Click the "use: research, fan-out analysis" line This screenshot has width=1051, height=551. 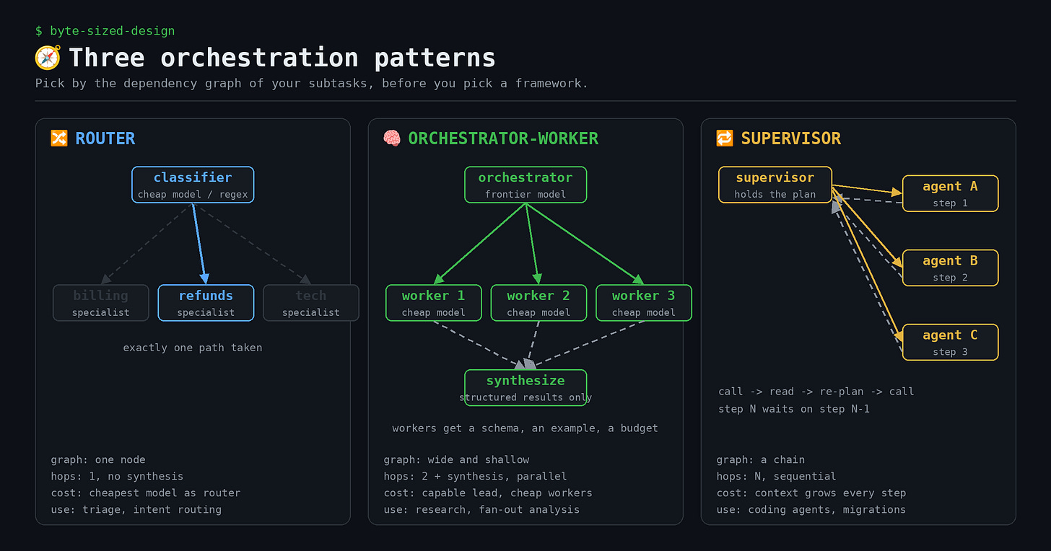pos(481,510)
